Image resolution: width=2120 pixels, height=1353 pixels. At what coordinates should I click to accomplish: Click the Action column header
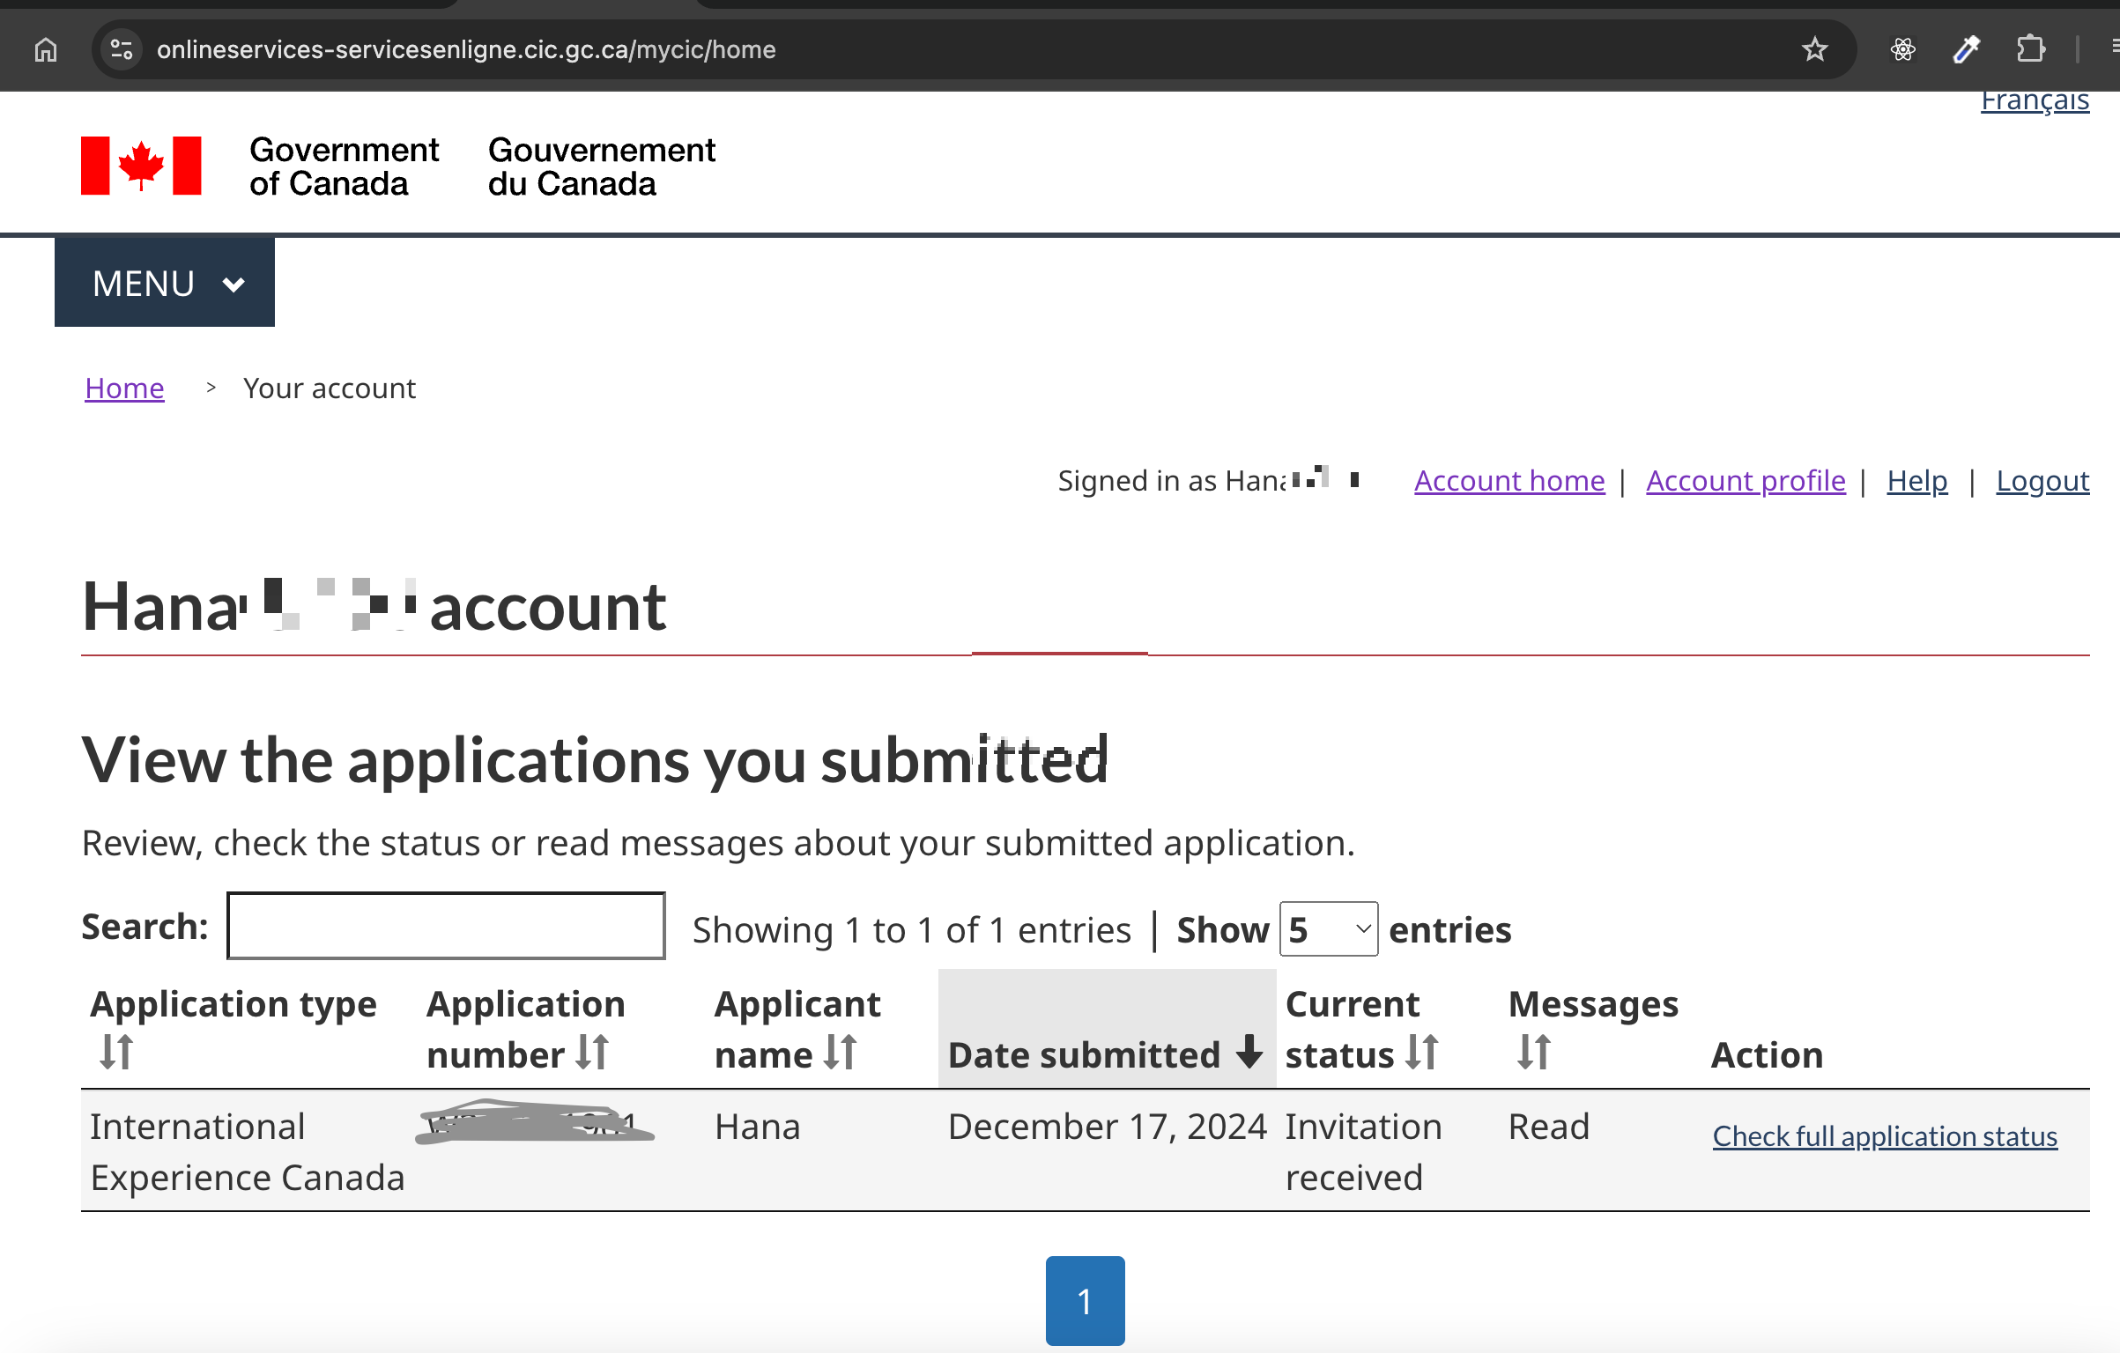click(1767, 1054)
